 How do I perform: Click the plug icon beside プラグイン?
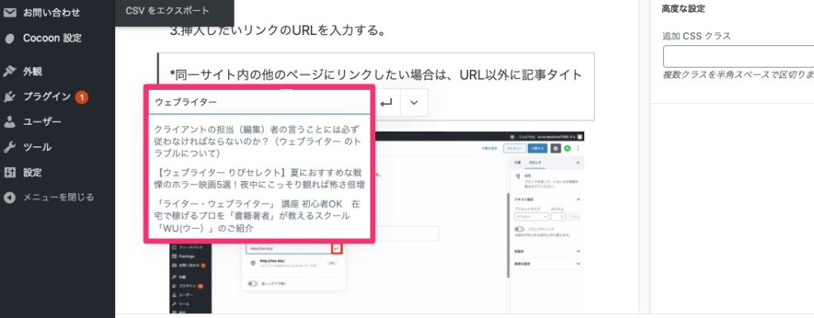click(10, 97)
